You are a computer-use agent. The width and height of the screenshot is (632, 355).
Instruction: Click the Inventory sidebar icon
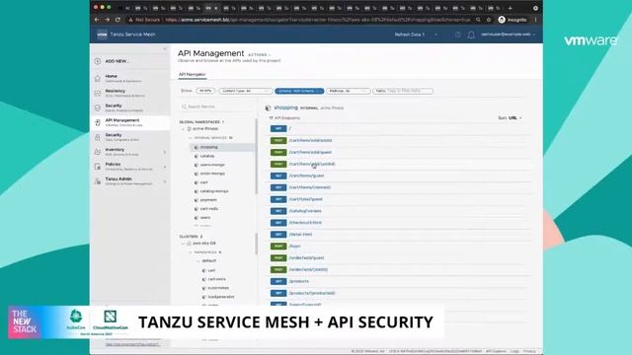click(x=98, y=152)
